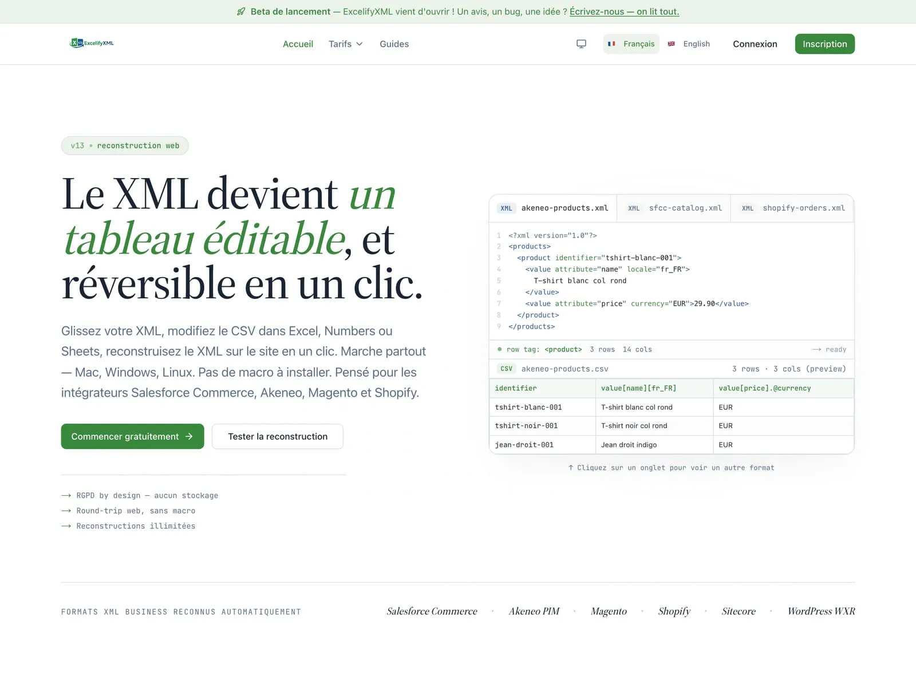Click the ExcelifyXML logo

[92, 43]
